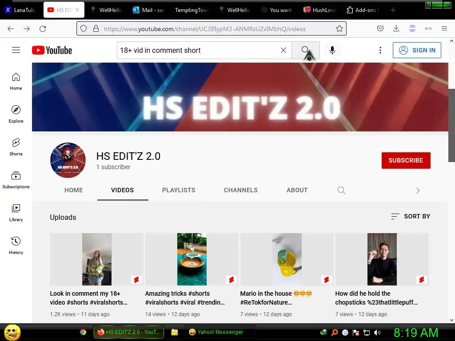455x341 pixels.
Task: Click the SIGN IN button
Action: pos(417,50)
